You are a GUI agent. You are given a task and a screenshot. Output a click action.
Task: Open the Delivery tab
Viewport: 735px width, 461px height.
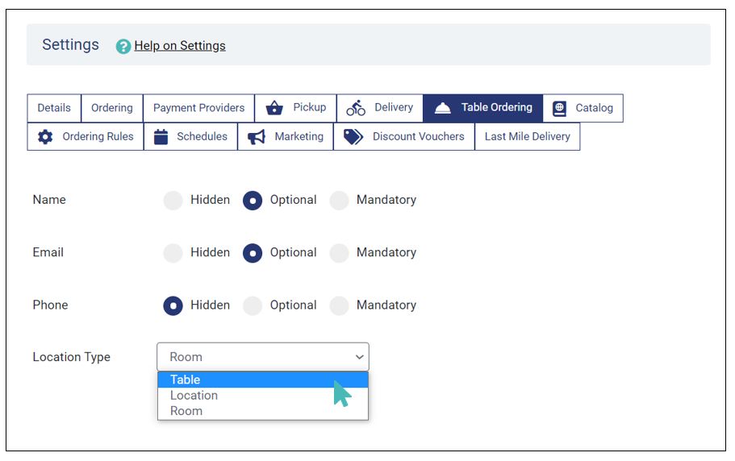380,108
